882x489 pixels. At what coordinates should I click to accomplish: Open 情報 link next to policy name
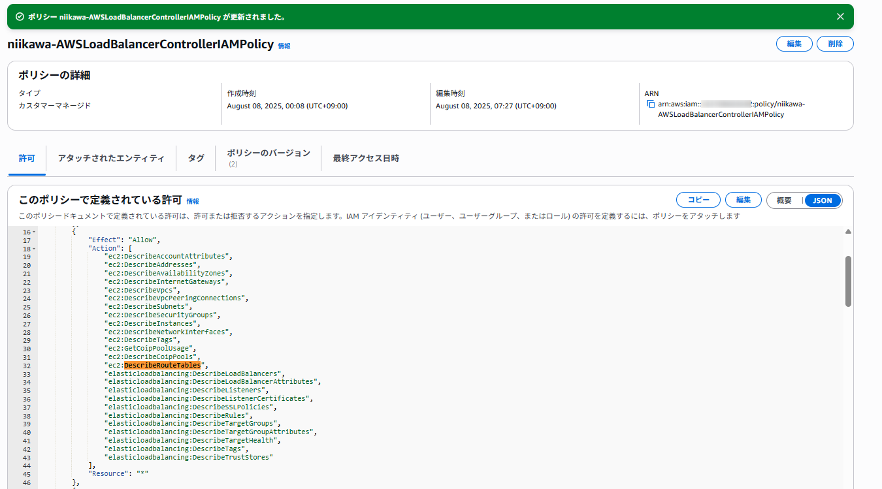point(284,46)
